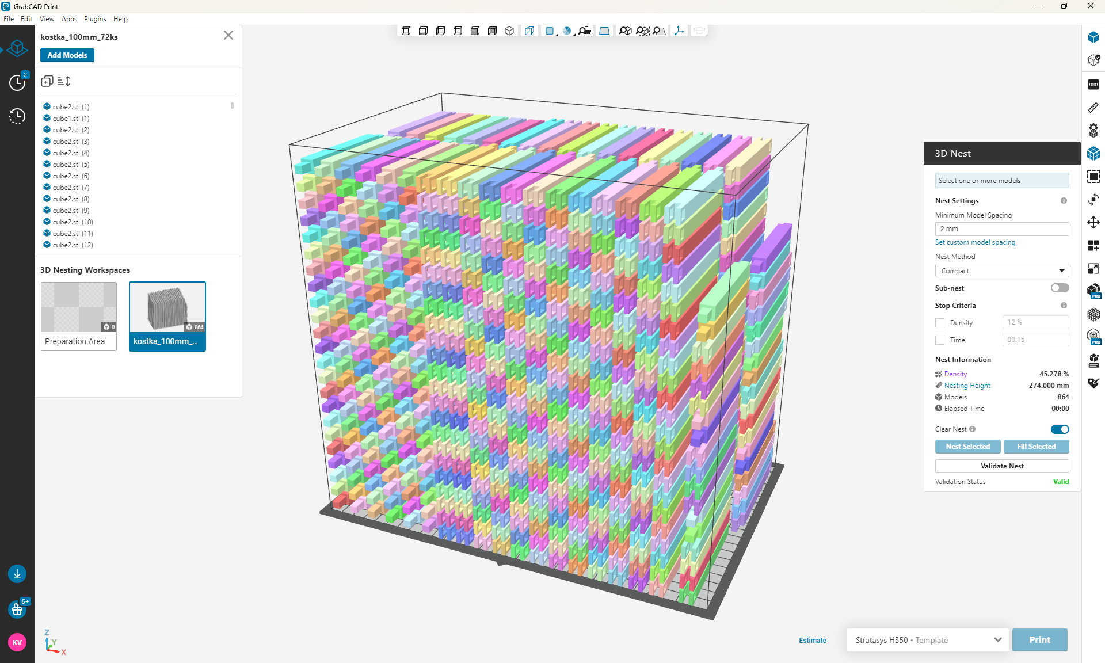Click the Fill Selected button

click(1036, 447)
